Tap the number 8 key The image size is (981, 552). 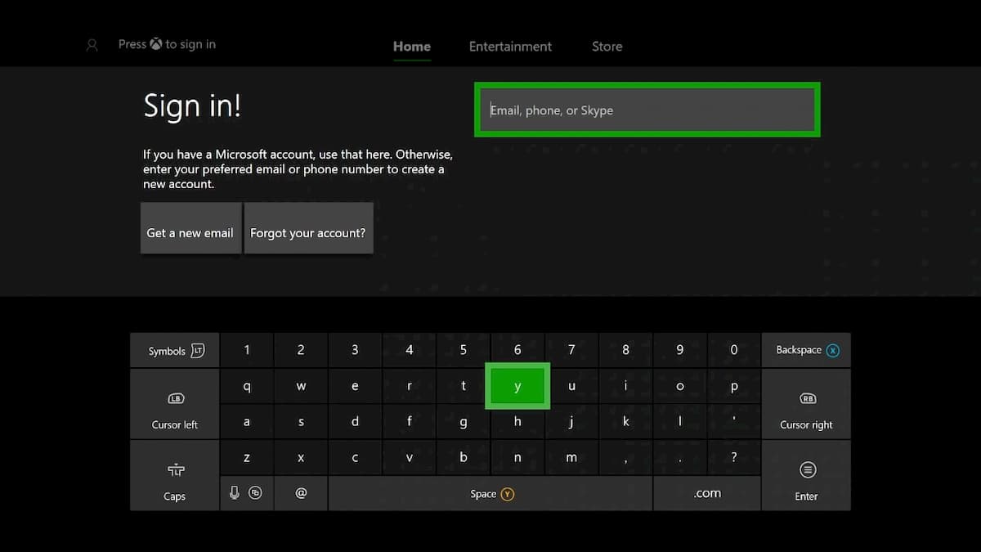point(625,350)
